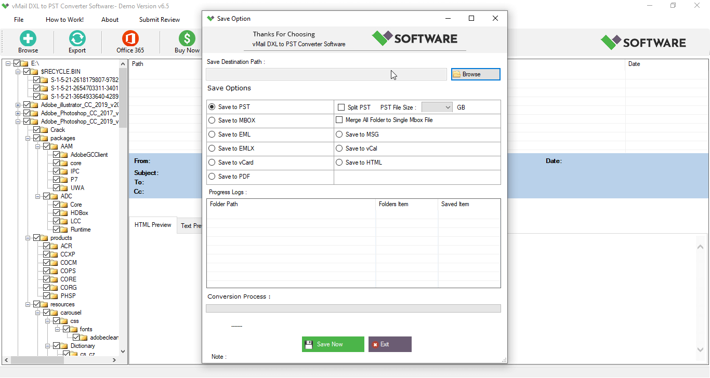
Task: Toggle the CCXP folder checkbox
Action: tap(47, 254)
